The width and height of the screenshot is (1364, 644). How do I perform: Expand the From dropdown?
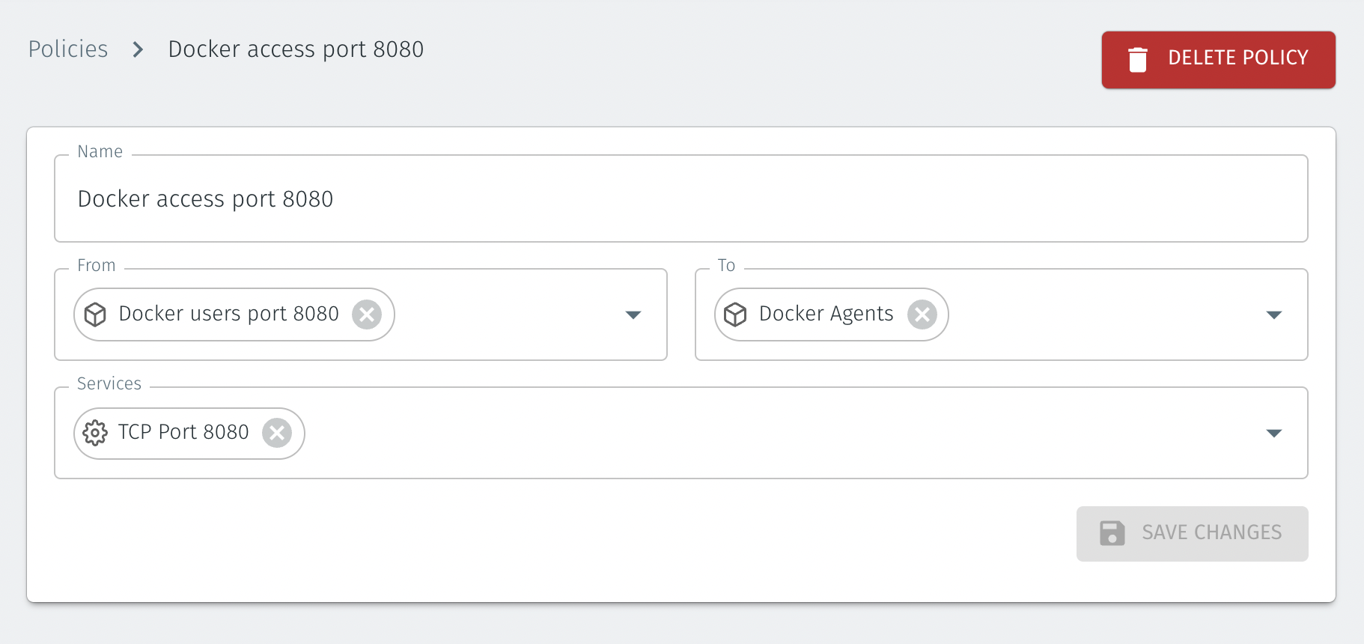pyautogui.click(x=633, y=315)
